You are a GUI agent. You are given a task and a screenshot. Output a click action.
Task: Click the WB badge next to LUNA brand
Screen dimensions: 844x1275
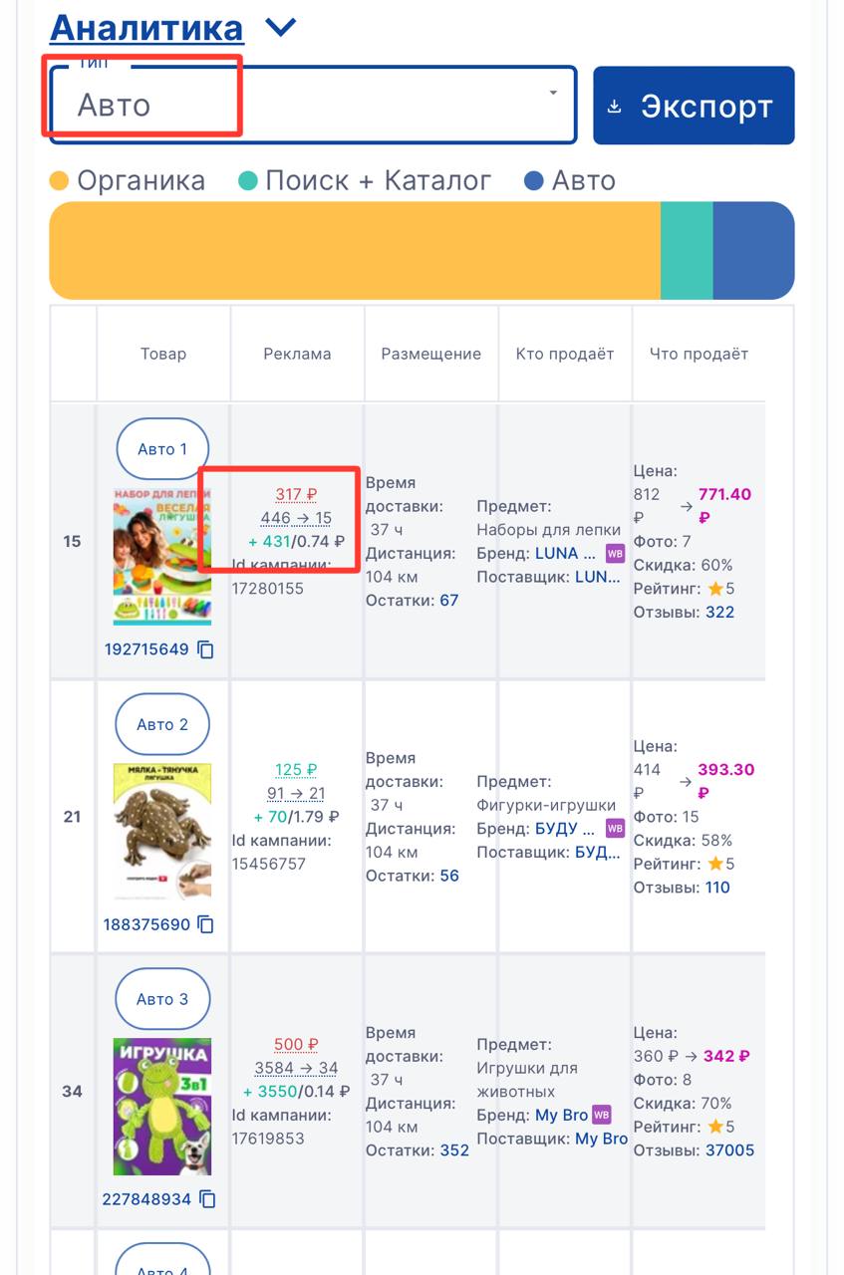pyautogui.click(x=615, y=554)
